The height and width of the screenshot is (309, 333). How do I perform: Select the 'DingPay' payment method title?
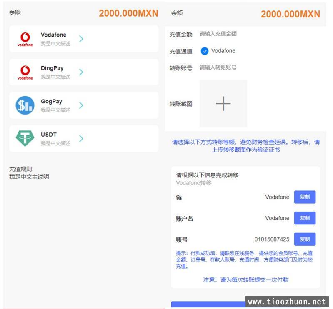point(52,68)
